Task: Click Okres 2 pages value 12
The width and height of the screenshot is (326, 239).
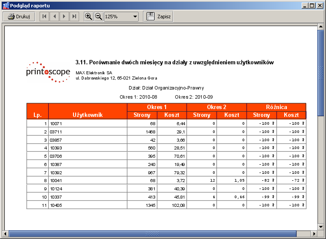Action: pos(213,180)
